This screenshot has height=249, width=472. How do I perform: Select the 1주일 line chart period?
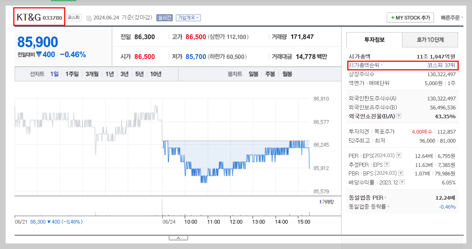coord(72,74)
